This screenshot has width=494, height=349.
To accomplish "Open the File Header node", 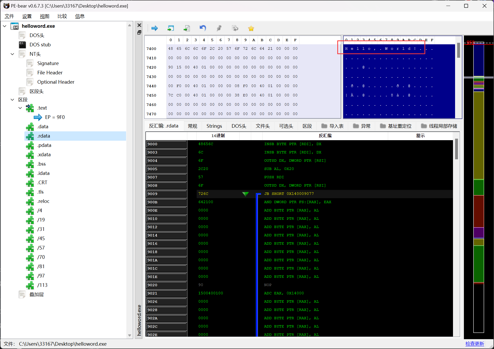I will click(50, 73).
